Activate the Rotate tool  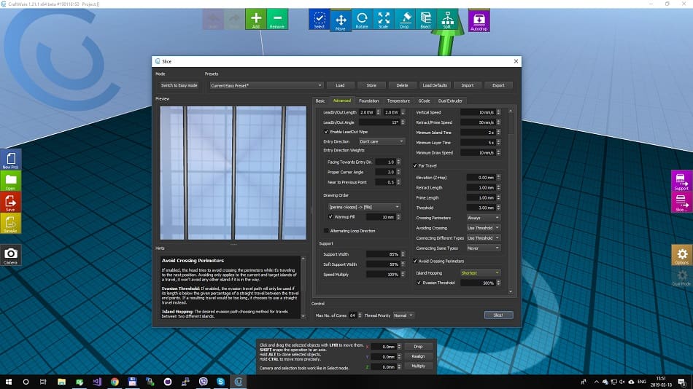click(x=362, y=20)
